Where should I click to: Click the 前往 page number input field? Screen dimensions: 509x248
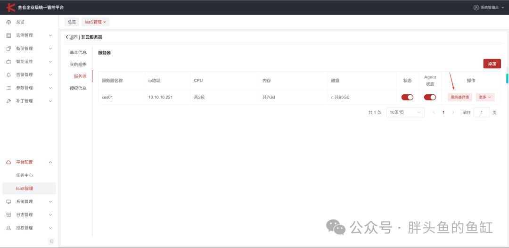pyautogui.click(x=482, y=113)
